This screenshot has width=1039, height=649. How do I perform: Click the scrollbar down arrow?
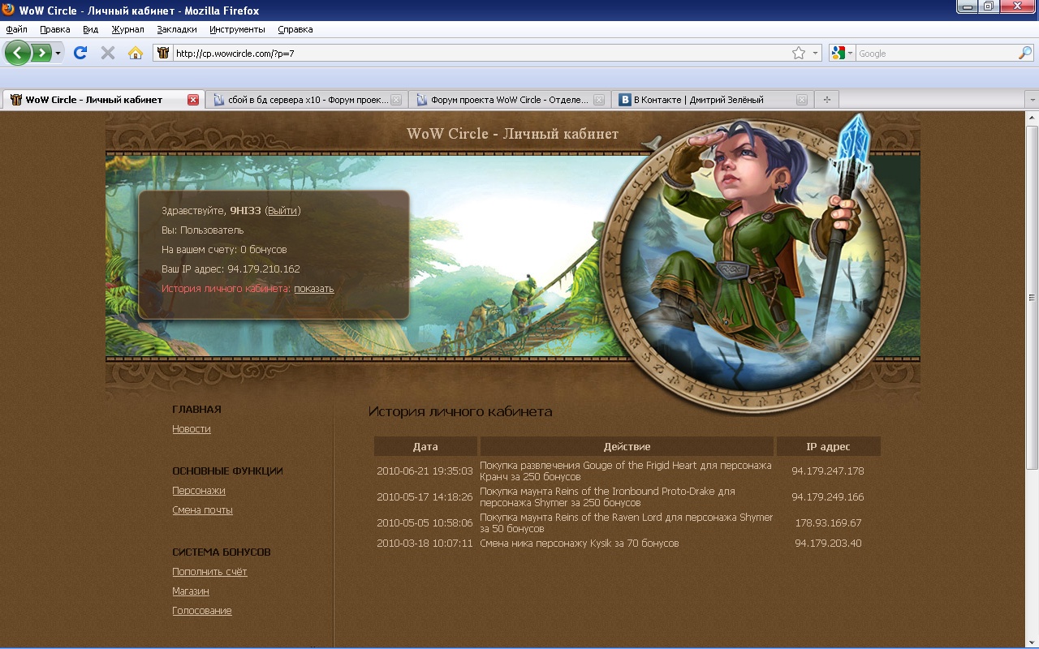[x=1033, y=643]
